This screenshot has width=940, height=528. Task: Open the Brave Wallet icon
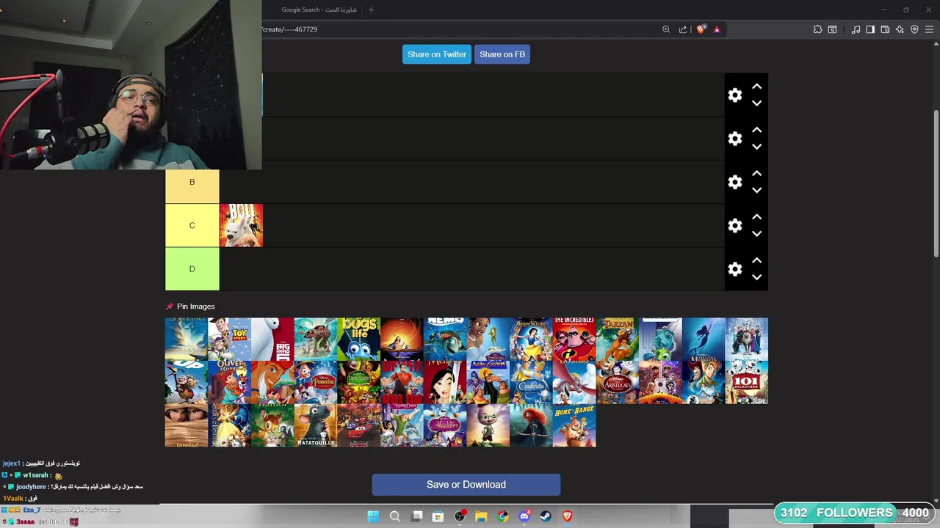pyautogui.click(x=885, y=29)
